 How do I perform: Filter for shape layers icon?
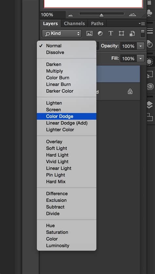[121, 33]
